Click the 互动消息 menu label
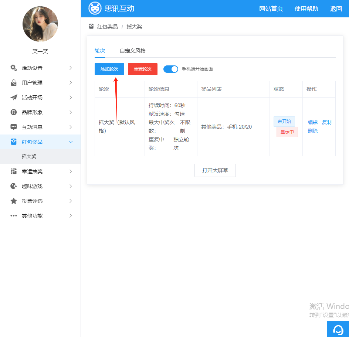349x337 pixels. pyautogui.click(x=32, y=127)
